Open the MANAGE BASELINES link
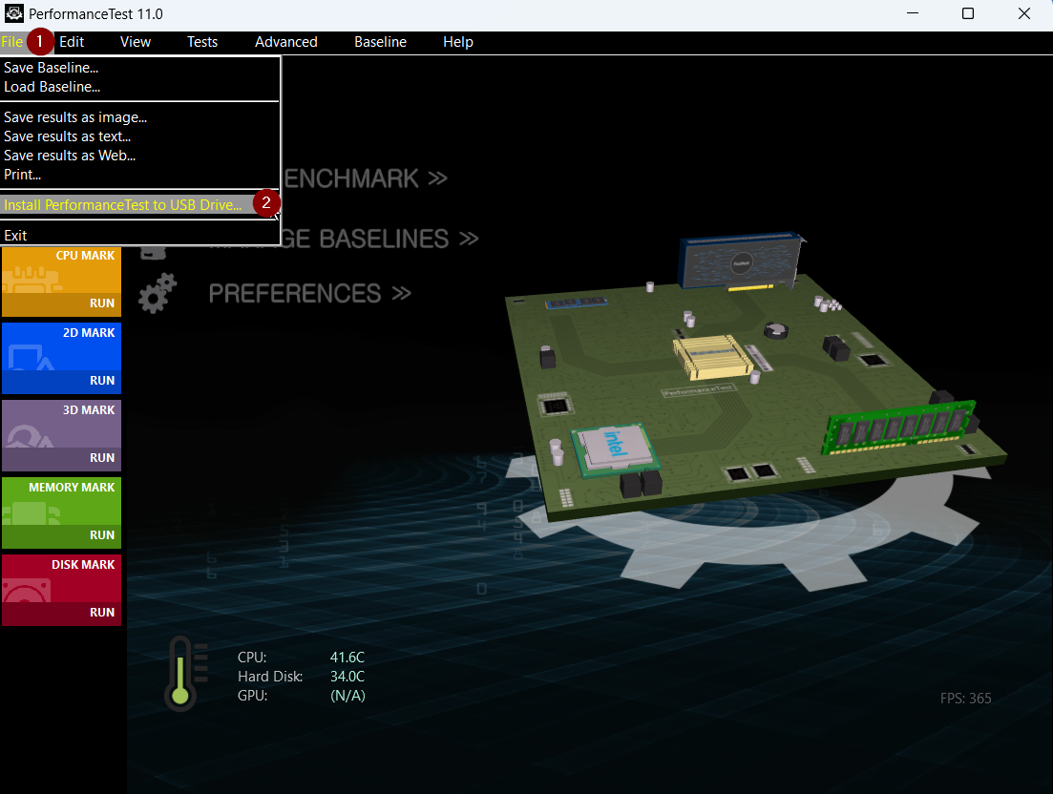 [x=379, y=239]
